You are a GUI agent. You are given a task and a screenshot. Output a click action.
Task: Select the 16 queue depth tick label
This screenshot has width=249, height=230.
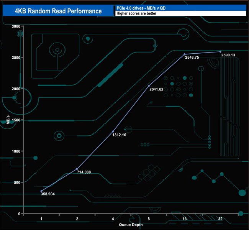pos(185,219)
